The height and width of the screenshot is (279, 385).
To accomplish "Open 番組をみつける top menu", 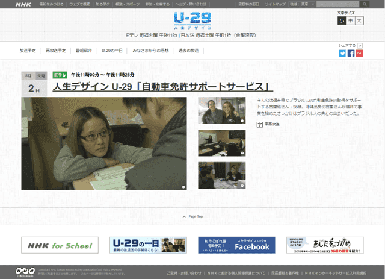I will click(x=51, y=4).
